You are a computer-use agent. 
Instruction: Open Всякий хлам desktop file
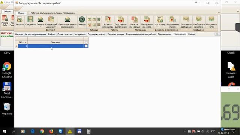[x=231, y=70]
